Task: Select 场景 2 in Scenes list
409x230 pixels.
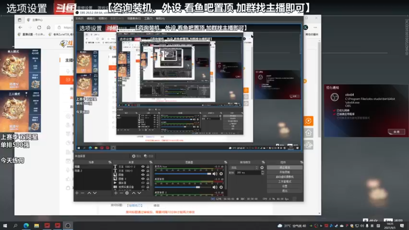Action: point(93,171)
